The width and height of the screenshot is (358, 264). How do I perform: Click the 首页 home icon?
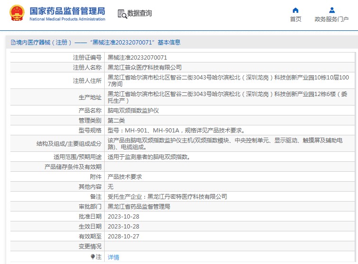pyautogui.click(x=295, y=10)
